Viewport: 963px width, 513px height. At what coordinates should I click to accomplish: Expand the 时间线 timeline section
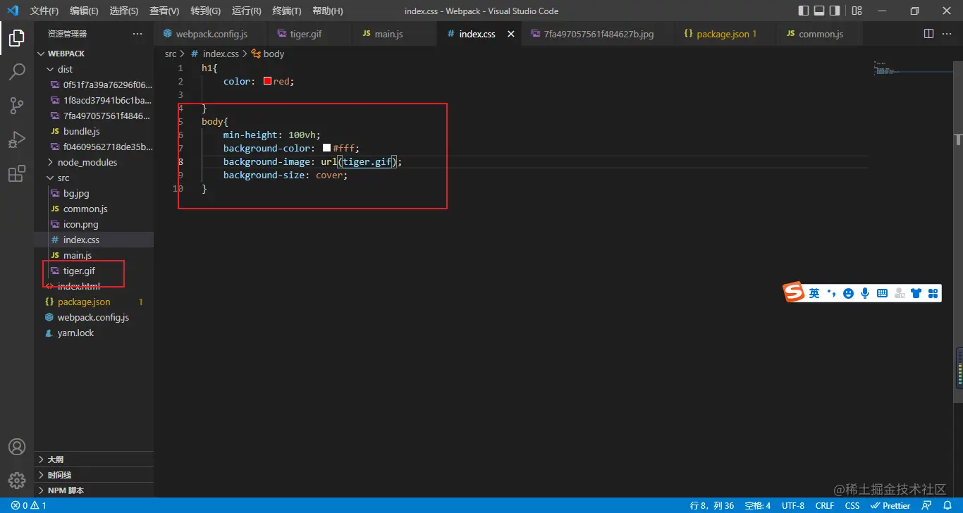pyautogui.click(x=94, y=475)
